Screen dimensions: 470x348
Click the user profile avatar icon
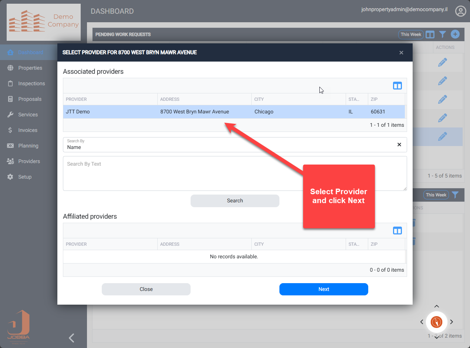point(460,11)
